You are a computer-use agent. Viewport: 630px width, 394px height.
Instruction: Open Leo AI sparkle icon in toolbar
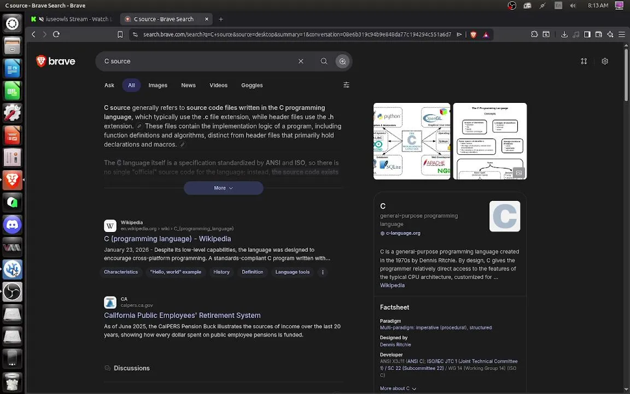[x=610, y=34]
